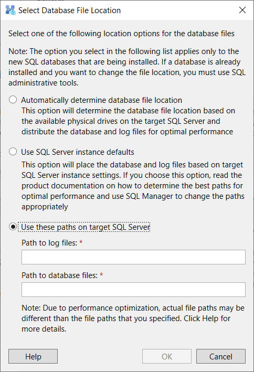254x372 pixels.
Task: Focus the Path to log files text box
Action: click(x=133, y=257)
